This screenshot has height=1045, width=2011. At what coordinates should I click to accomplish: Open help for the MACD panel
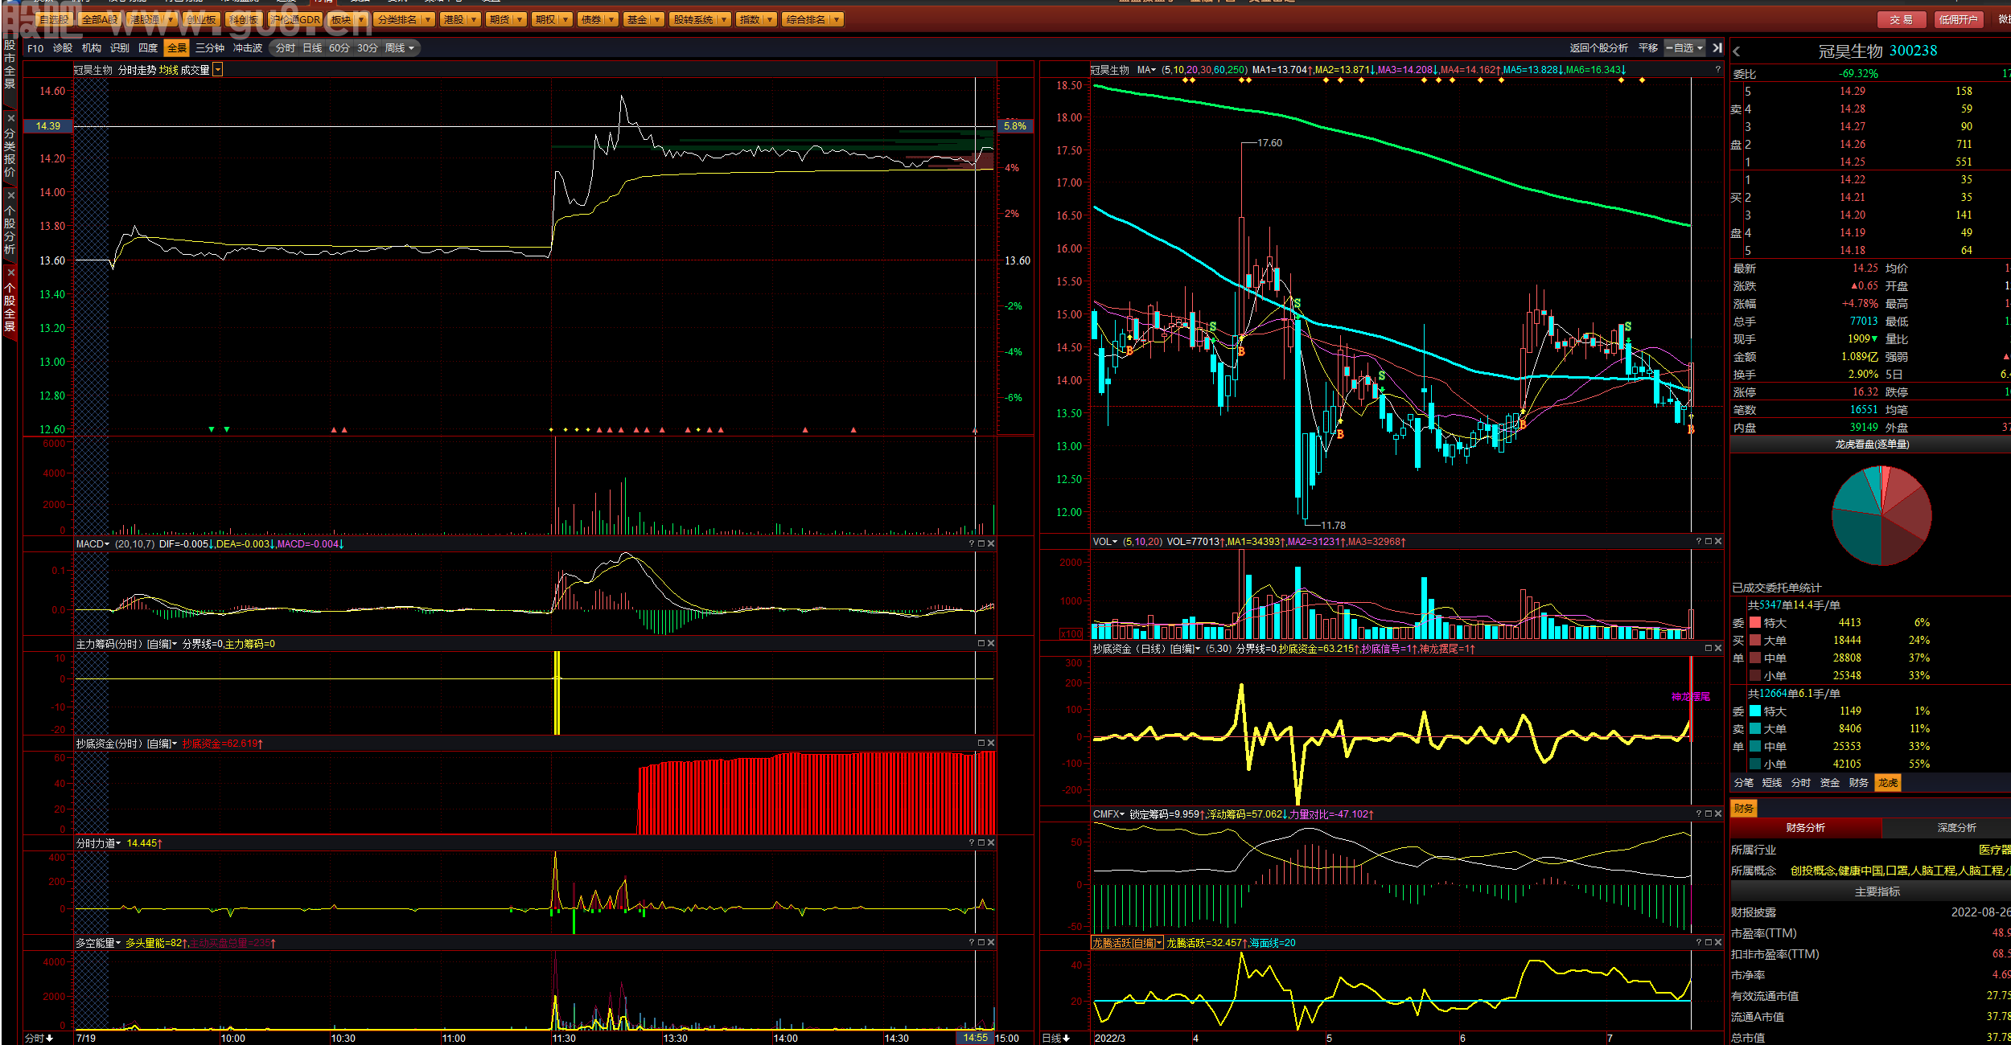[x=971, y=544]
